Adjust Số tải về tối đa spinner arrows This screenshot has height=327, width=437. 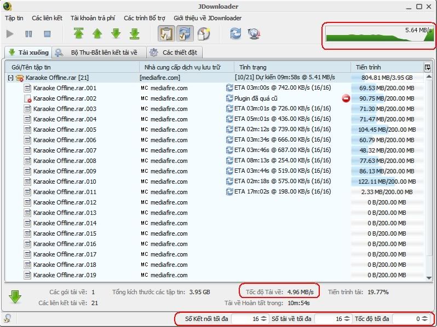347,319
